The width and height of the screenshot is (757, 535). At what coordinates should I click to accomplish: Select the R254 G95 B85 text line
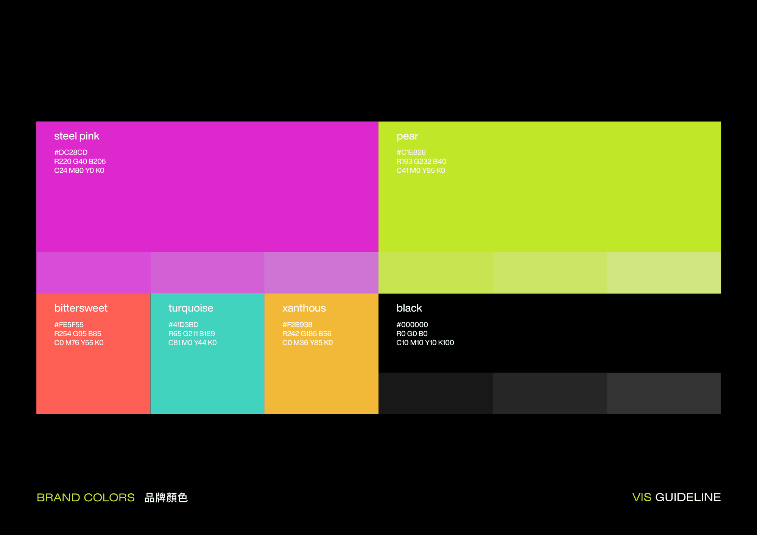click(x=78, y=334)
